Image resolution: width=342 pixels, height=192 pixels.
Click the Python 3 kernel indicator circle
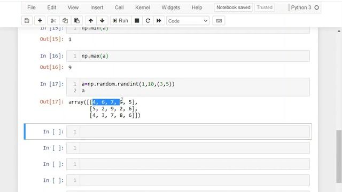(316, 7)
